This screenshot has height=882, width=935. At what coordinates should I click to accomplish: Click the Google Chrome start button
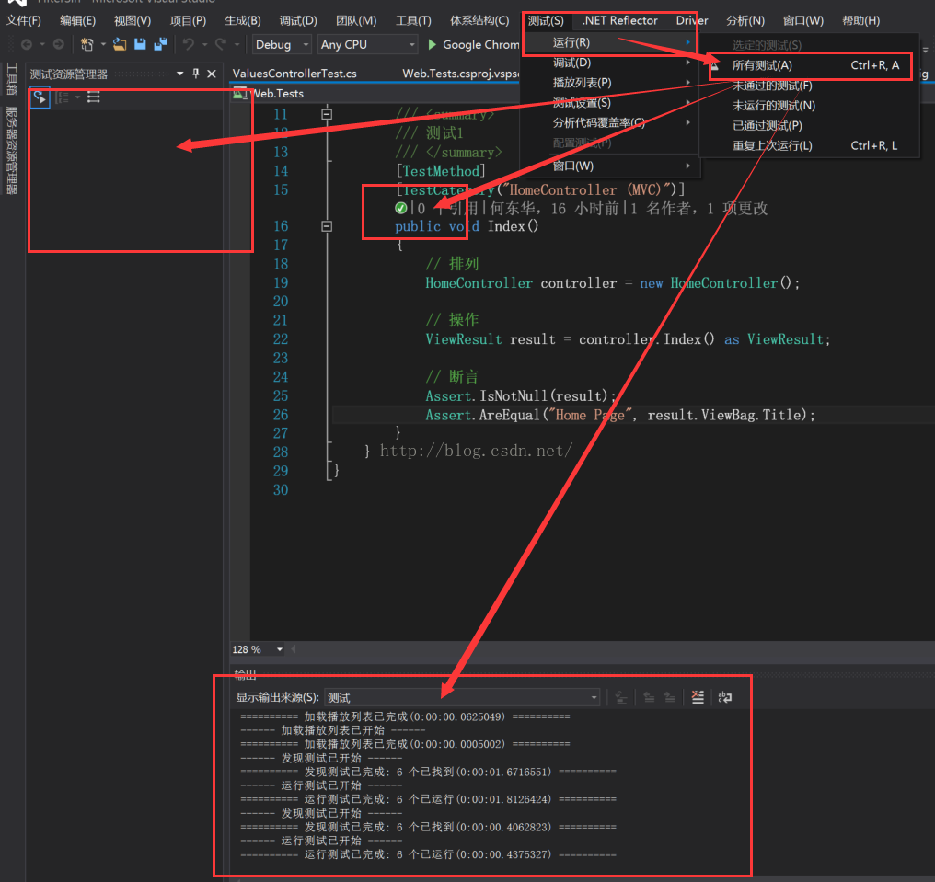tap(474, 44)
